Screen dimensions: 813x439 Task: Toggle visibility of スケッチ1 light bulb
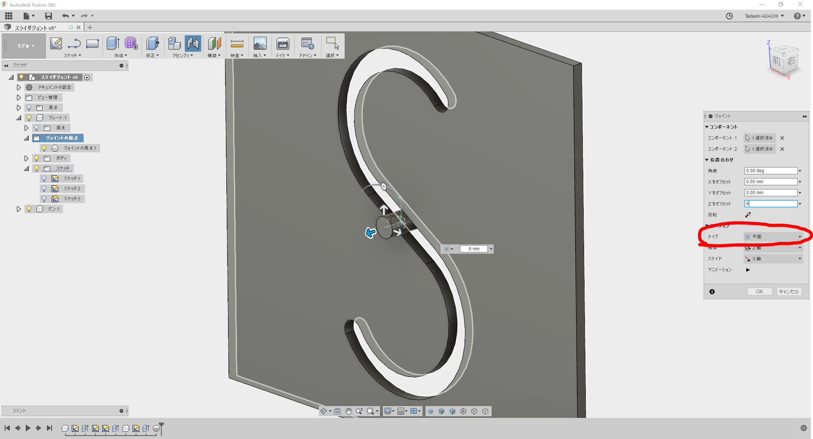44,179
